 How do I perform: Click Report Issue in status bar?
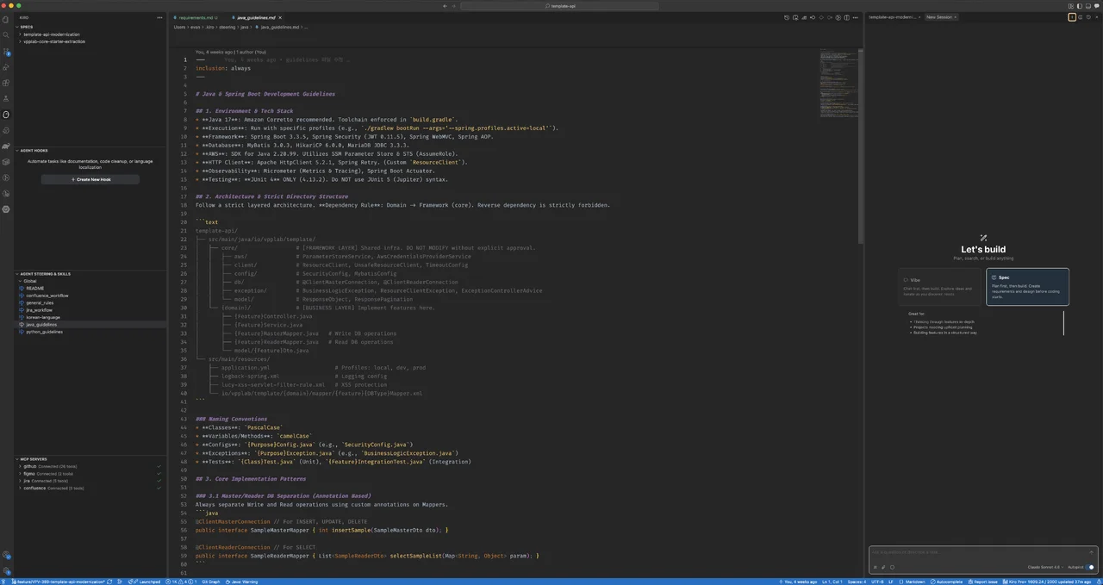point(983,582)
